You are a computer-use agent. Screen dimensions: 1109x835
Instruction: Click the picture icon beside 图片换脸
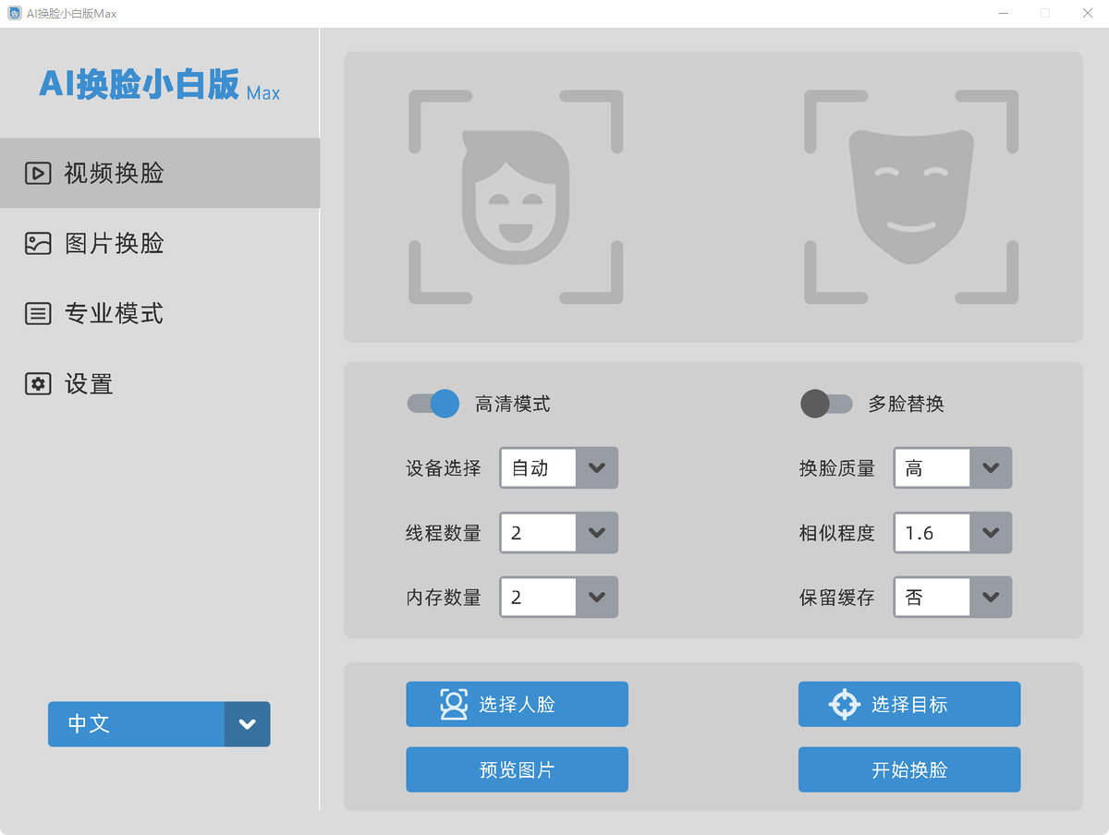click(x=38, y=243)
